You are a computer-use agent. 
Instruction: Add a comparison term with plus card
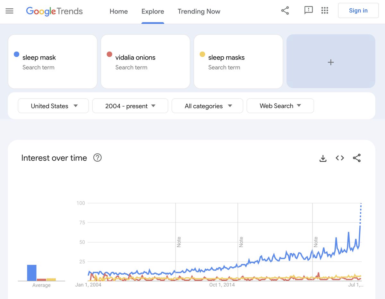(x=331, y=61)
